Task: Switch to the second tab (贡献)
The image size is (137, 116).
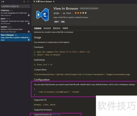Action: [x=47, y=28]
